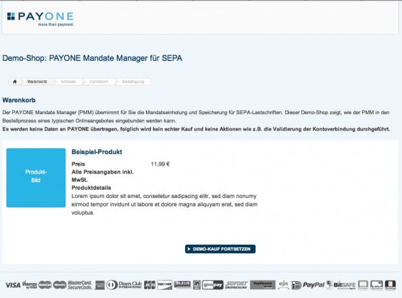This screenshot has width=402, height=298.
Task: Click the Demo-Shop page title
Action: point(93,58)
